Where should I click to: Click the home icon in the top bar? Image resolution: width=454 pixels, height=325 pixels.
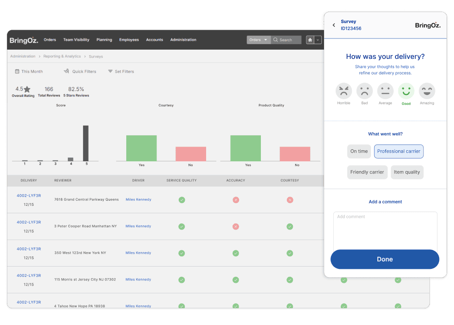(310, 40)
